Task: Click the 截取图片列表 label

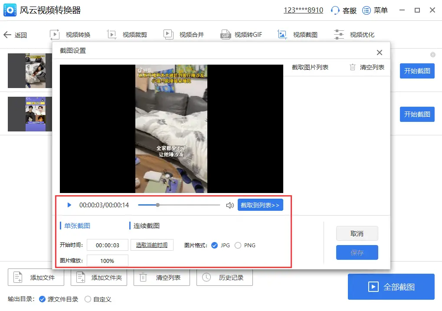Action: tap(310, 67)
